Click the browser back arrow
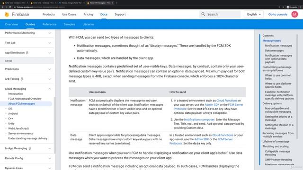The image size is (303, 170). tap(2, 7)
